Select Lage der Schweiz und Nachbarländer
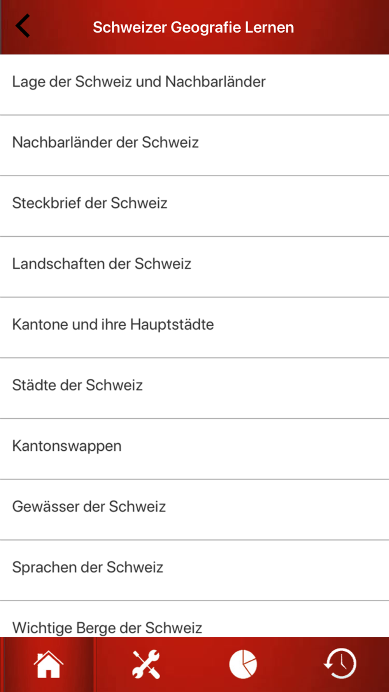The height and width of the screenshot is (692, 389). (x=194, y=85)
